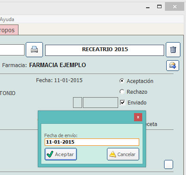The image size is (186, 175).
Task: Click the small empty box beside Enviado
Action: pos(77,102)
